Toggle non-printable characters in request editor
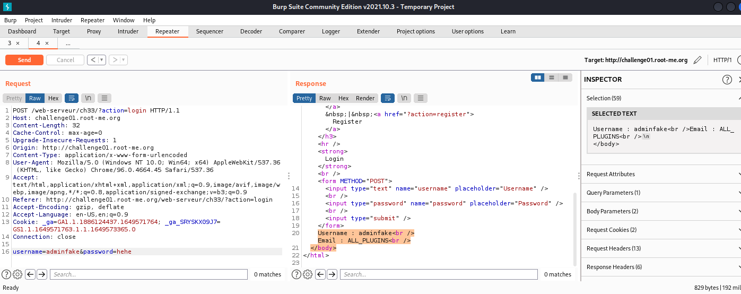741x294 pixels. click(x=88, y=98)
